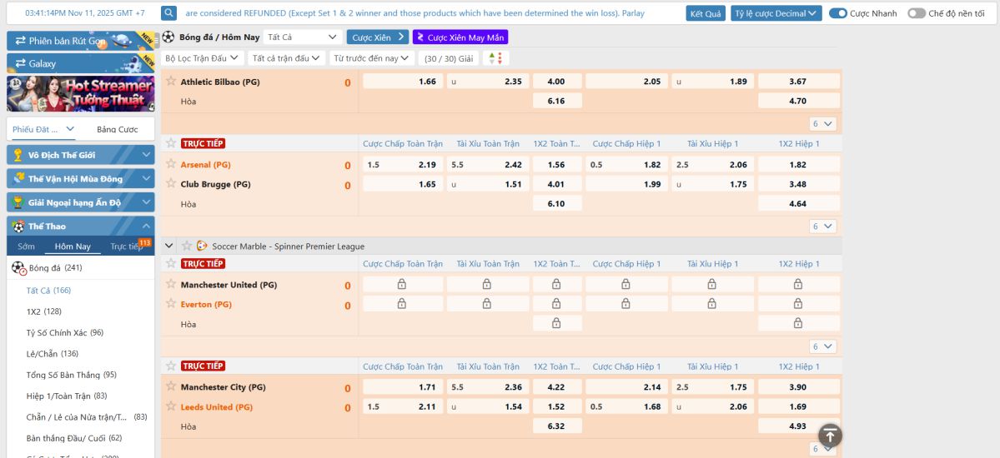Select Arsenal 1X2 Toàn Trận odds 1.56

556,165
